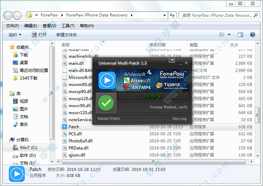Open the Win7 (C:) drive
The width and height of the screenshot is (263, 186).
click(25, 147)
